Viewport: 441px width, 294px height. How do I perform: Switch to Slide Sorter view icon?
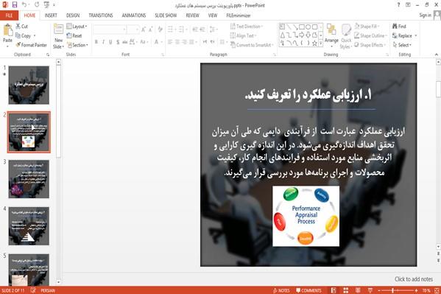[x=345, y=290]
